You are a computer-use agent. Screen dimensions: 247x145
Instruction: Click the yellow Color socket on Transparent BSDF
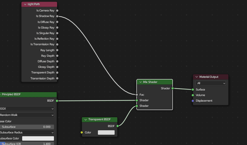click(82, 132)
